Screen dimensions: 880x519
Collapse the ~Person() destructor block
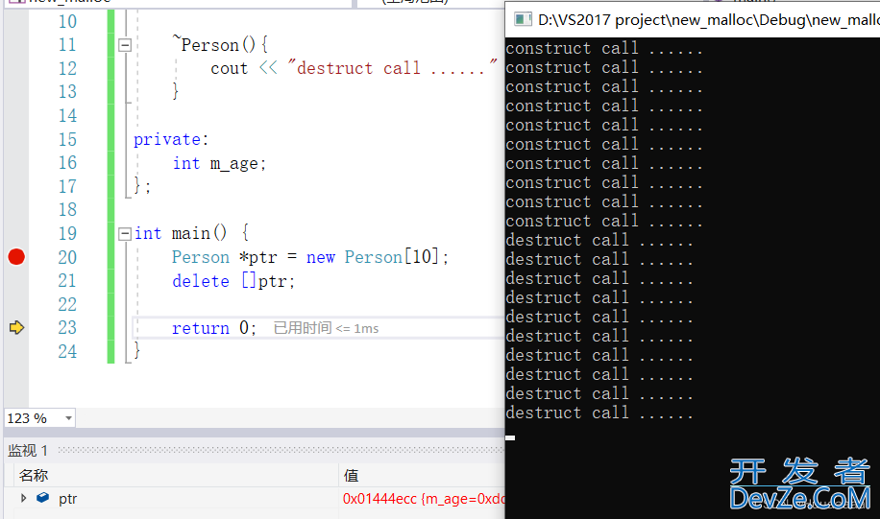tap(125, 45)
